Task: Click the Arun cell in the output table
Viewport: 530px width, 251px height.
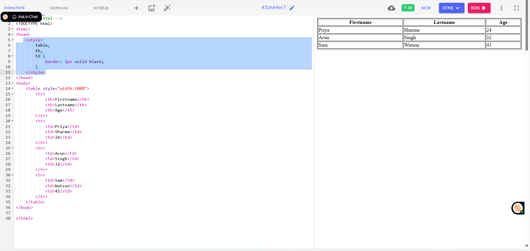Action: (360, 37)
